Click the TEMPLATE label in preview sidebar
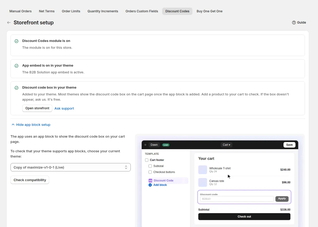The width and height of the screenshot is (318, 227). click(x=152, y=154)
